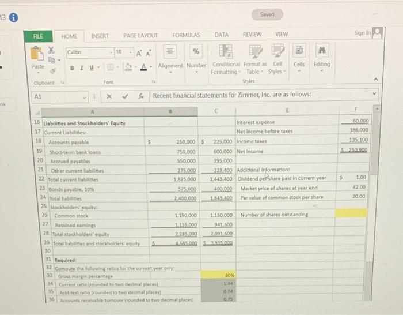This screenshot has width=403, height=315.
Task: Click the Borders icon
Action: (x=111, y=67)
